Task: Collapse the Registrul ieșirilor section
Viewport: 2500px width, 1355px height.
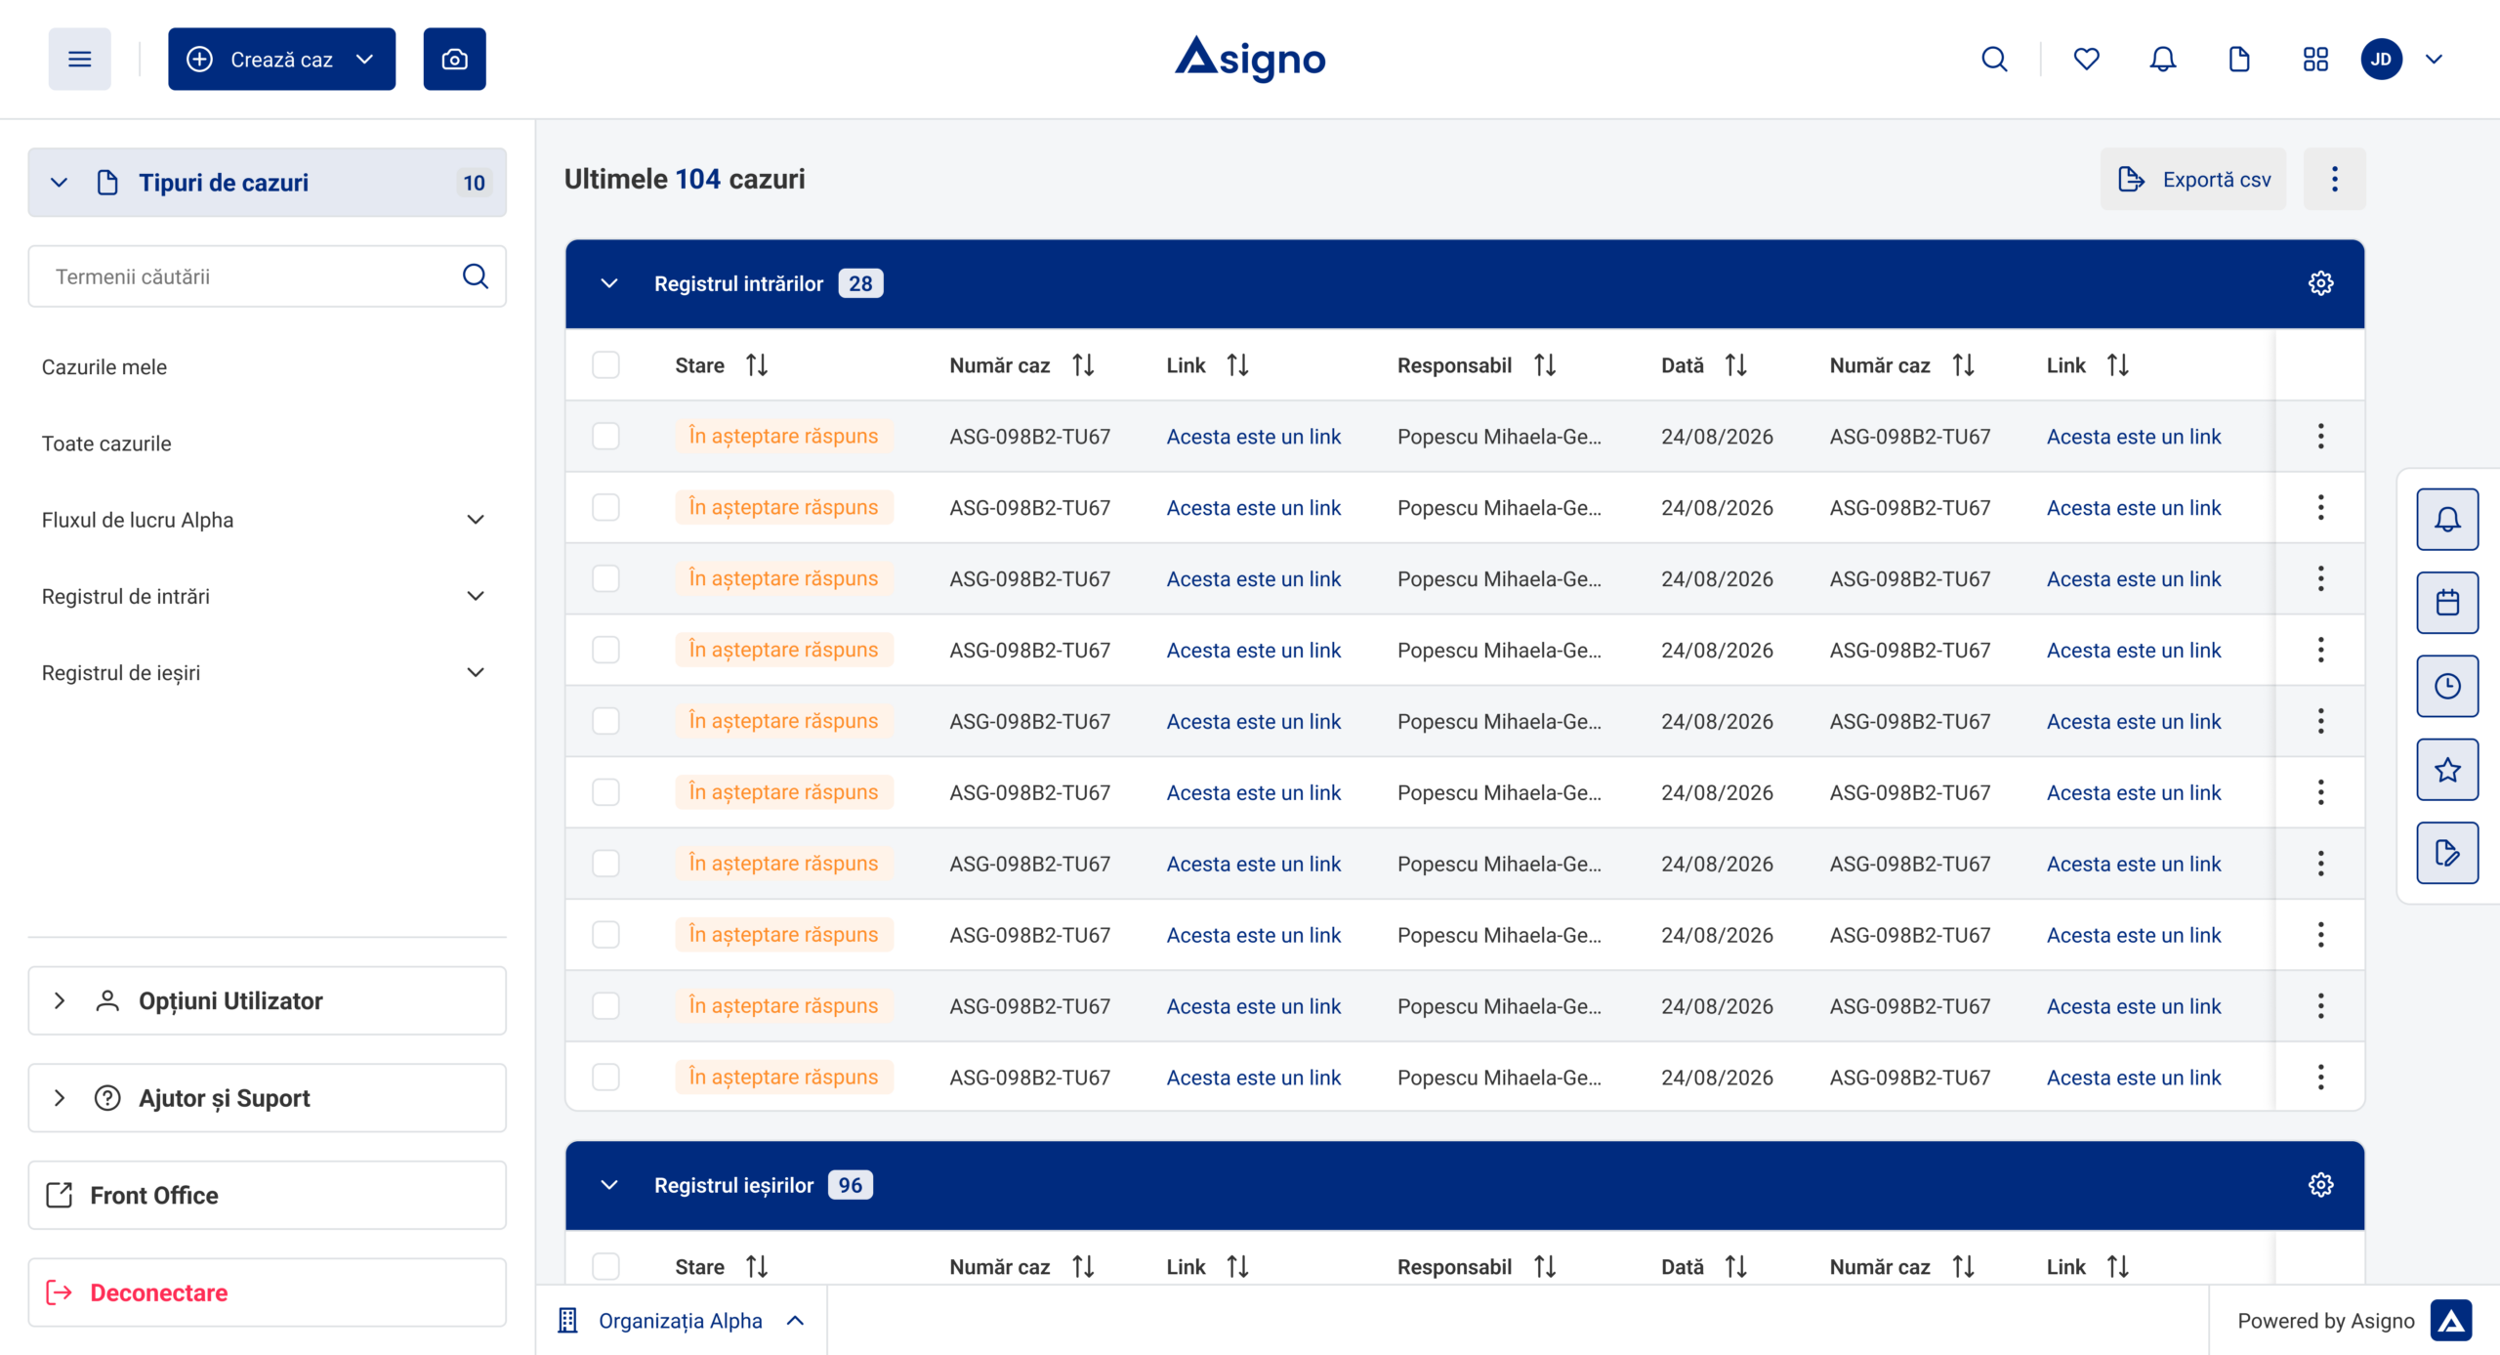Action: 609,1185
